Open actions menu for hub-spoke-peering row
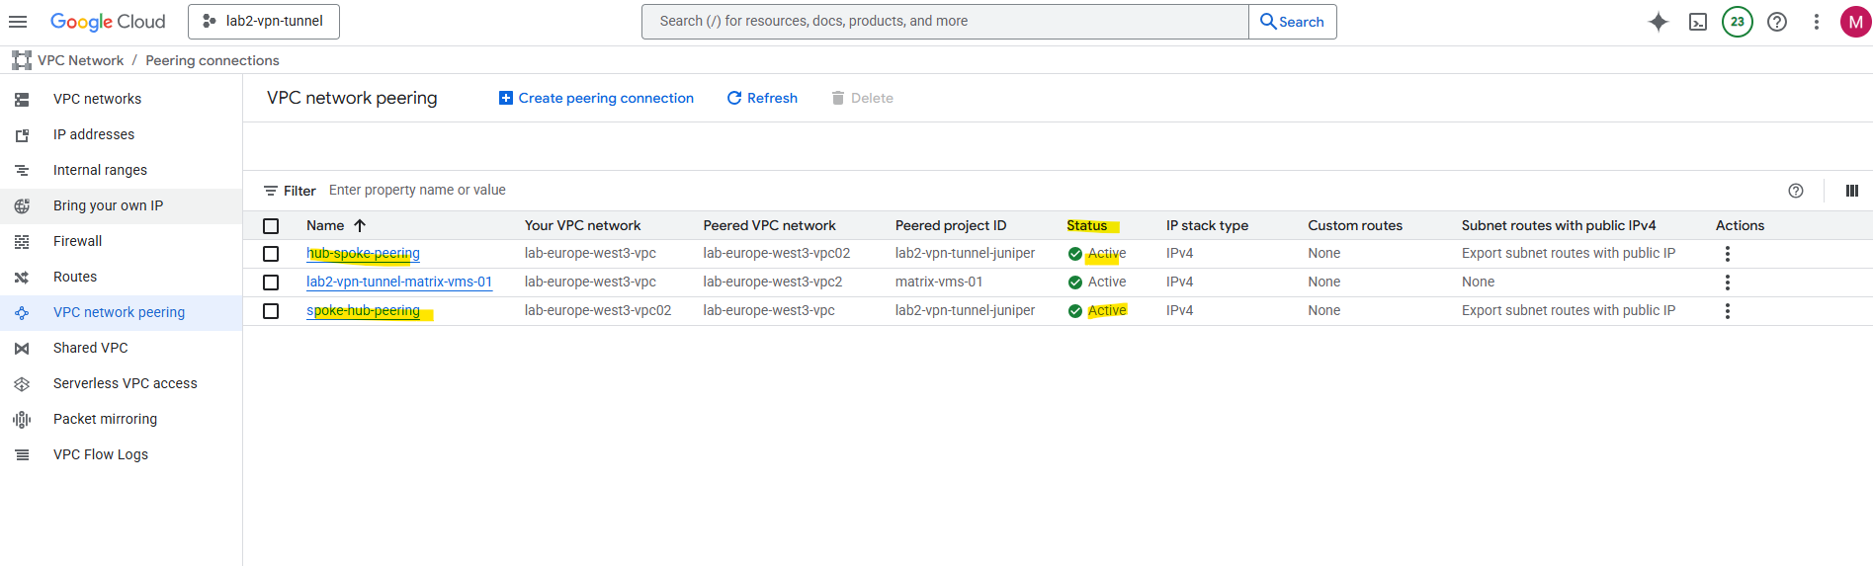1873x566 pixels. click(x=1728, y=254)
